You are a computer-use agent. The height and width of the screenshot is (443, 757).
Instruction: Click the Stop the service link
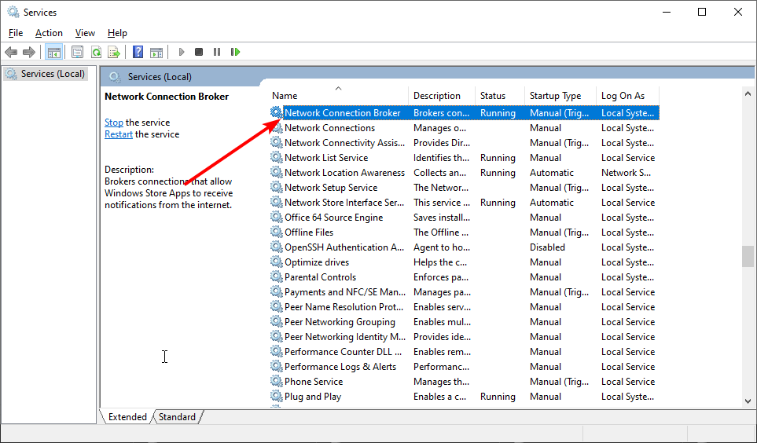[114, 123]
